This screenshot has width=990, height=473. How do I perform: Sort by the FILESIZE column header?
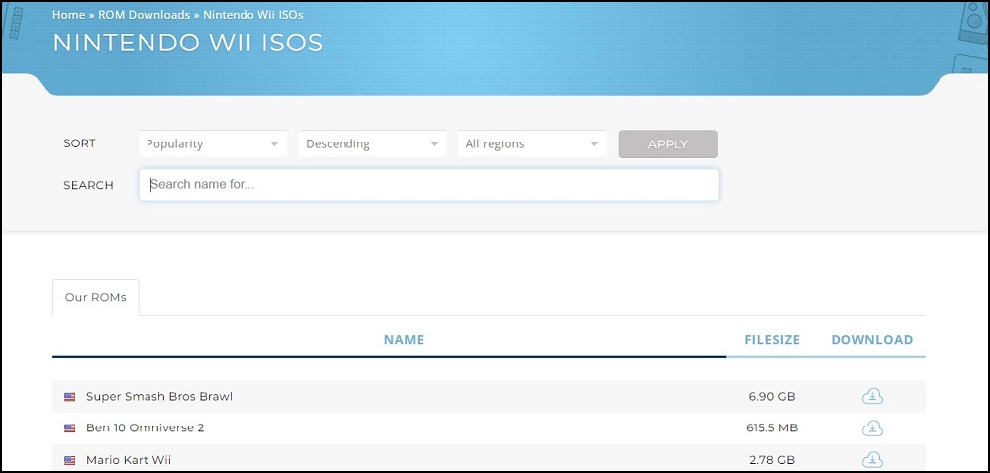[x=772, y=340]
